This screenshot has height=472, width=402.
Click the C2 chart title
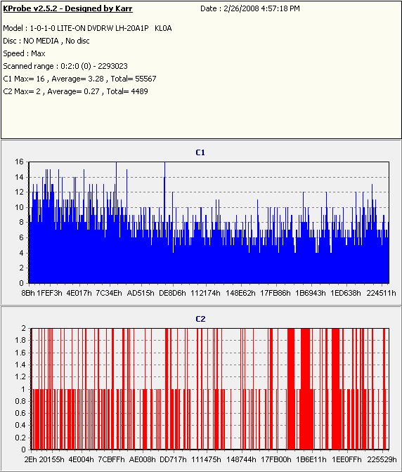200,319
